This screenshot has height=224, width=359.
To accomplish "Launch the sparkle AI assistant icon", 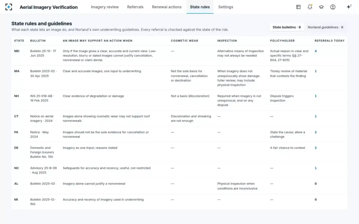I will tap(349, 7).
